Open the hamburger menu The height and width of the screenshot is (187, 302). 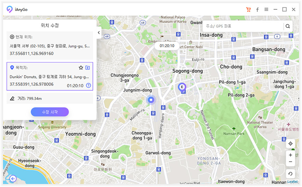pos(266,10)
